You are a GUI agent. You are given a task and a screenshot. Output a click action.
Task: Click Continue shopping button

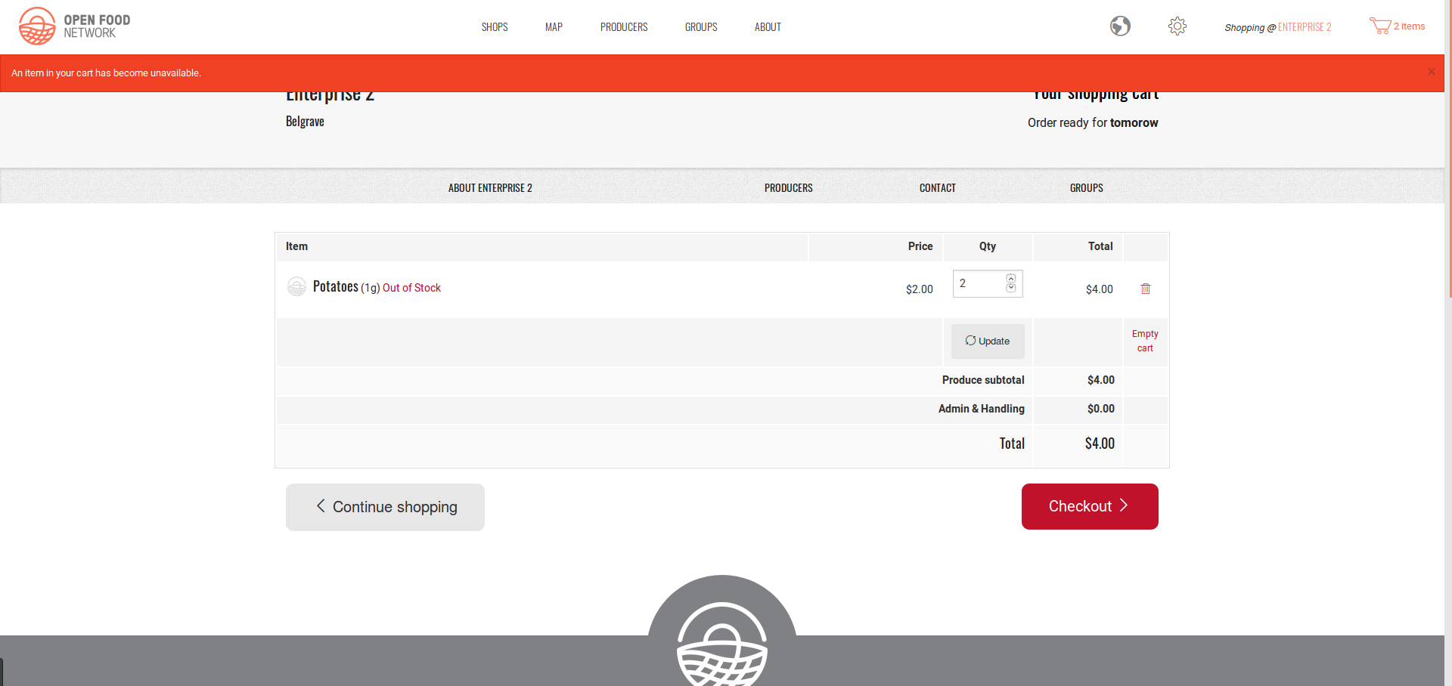click(385, 507)
